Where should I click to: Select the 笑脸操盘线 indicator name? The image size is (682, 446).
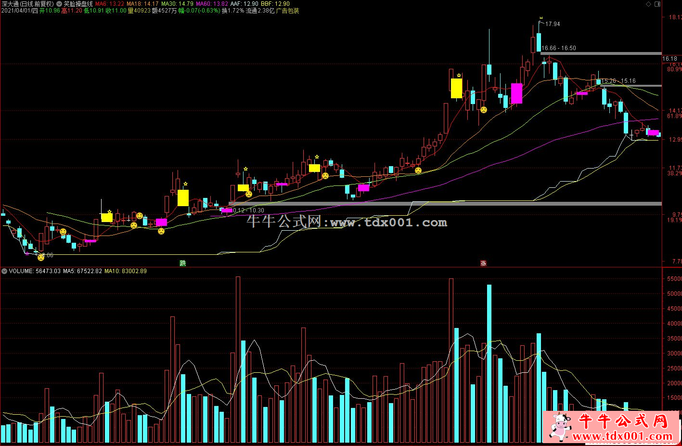point(78,4)
